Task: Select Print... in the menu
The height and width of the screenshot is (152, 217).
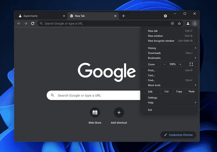Action: coord(169,70)
